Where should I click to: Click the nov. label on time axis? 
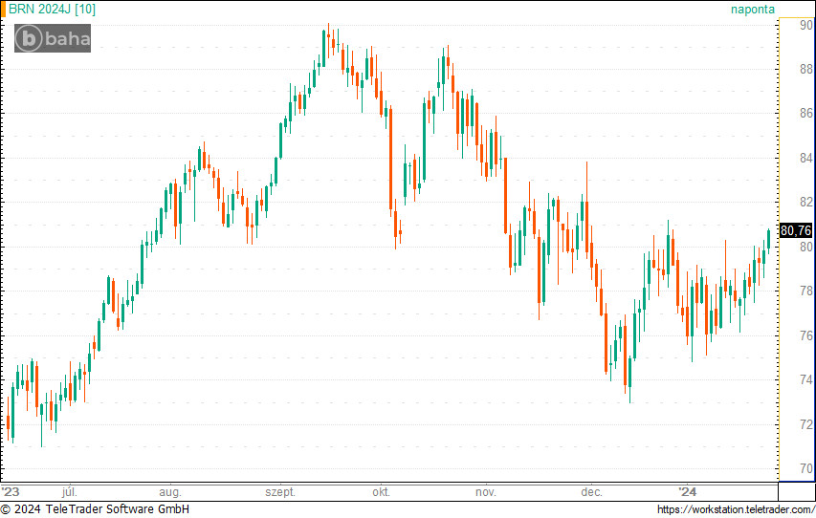pos(485,492)
